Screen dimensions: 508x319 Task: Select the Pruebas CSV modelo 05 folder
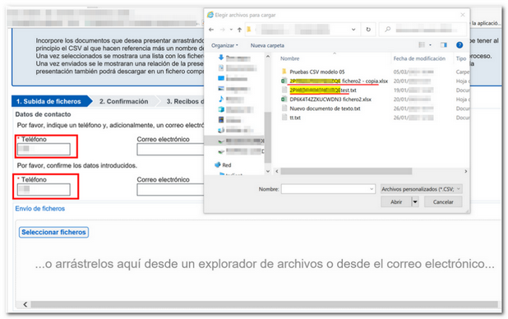coord(316,72)
